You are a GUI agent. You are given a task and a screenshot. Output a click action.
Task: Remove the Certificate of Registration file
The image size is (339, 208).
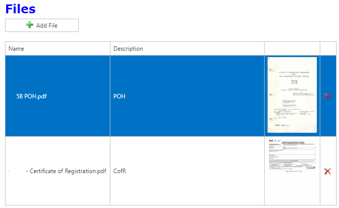[x=328, y=172]
